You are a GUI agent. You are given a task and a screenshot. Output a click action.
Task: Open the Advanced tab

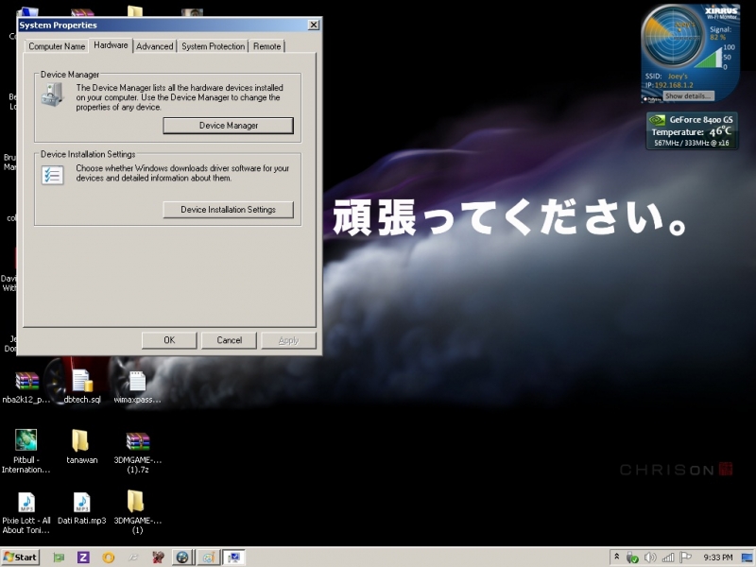pyautogui.click(x=154, y=46)
